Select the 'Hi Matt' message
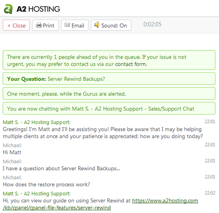This screenshot has height=213, width=219. point(12,152)
